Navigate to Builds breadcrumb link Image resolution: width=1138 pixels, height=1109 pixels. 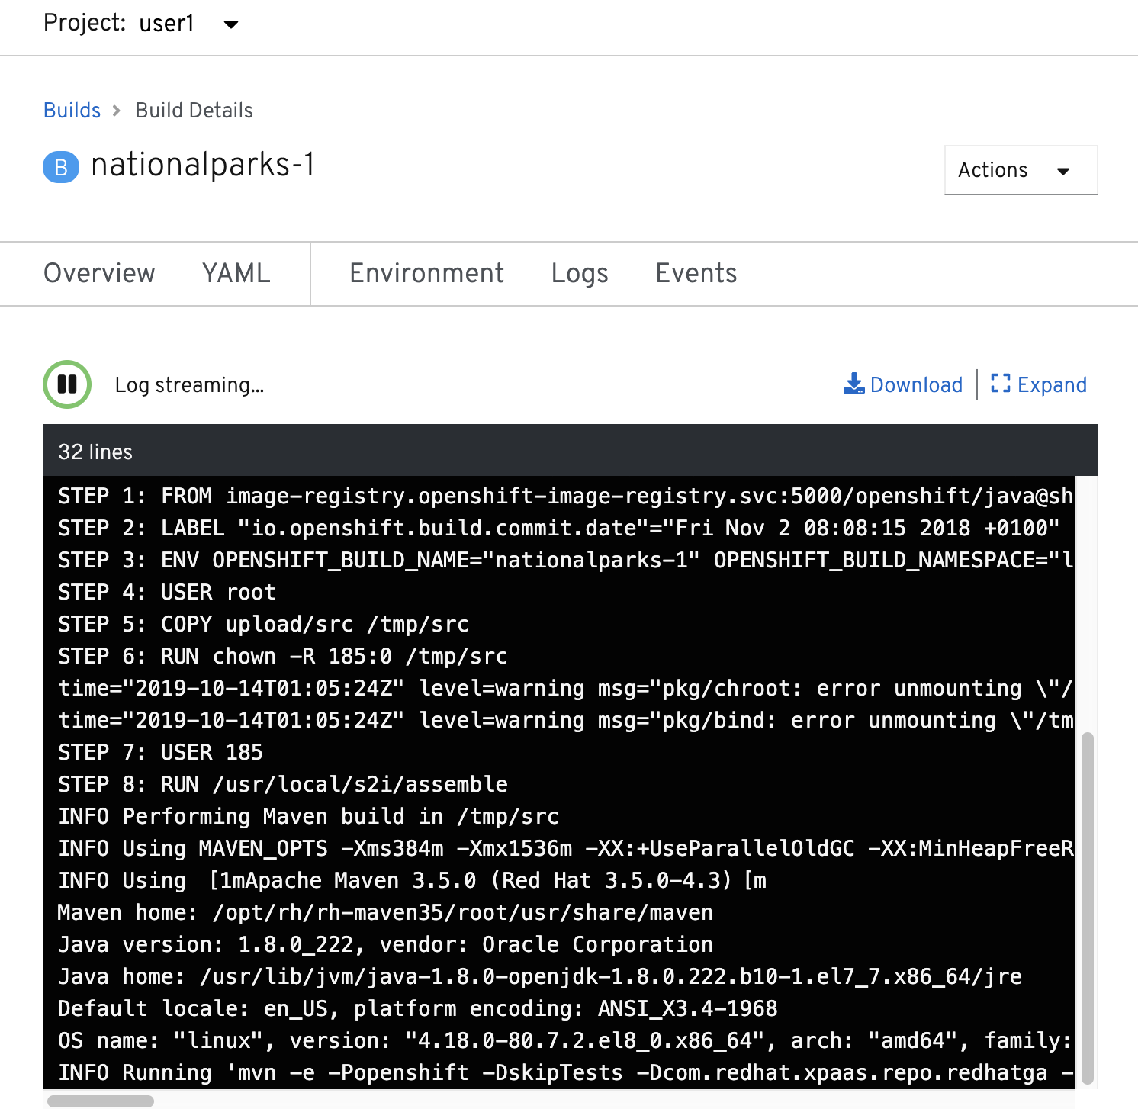coord(72,111)
